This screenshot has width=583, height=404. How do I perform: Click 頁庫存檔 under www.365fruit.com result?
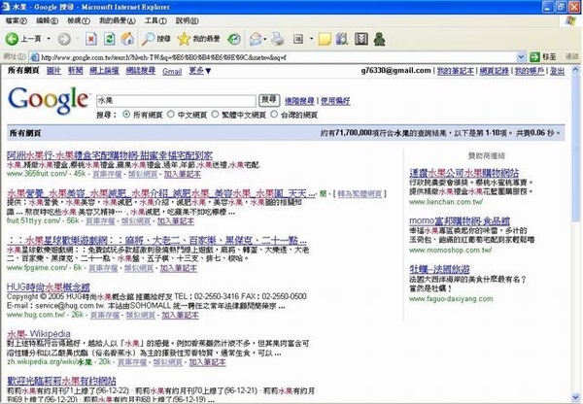[x=107, y=174]
